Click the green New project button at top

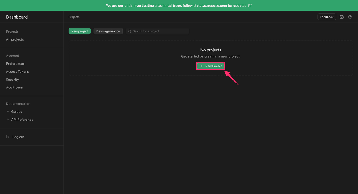80,31
